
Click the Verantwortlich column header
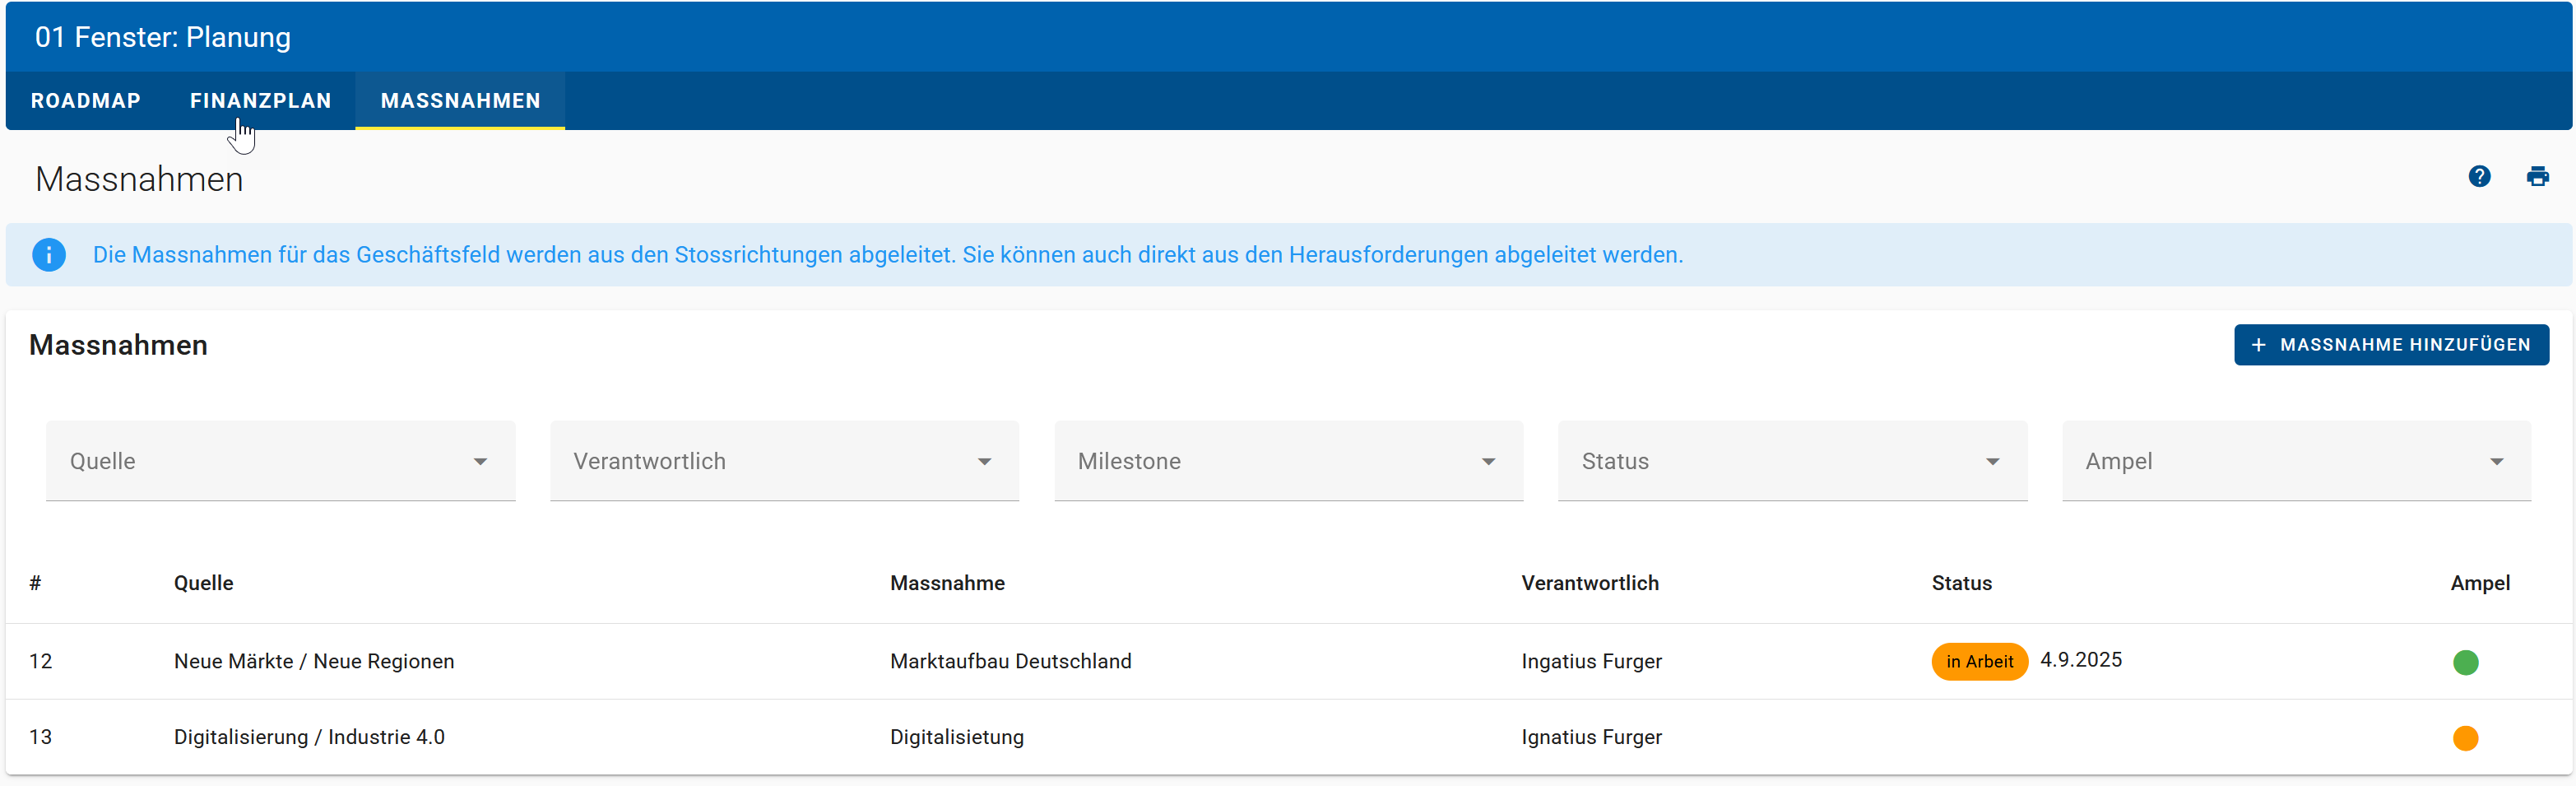coord(1589,583)
